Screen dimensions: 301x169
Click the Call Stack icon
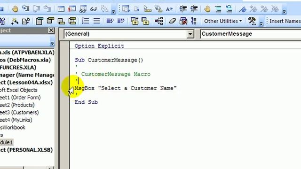coord(104,9)
